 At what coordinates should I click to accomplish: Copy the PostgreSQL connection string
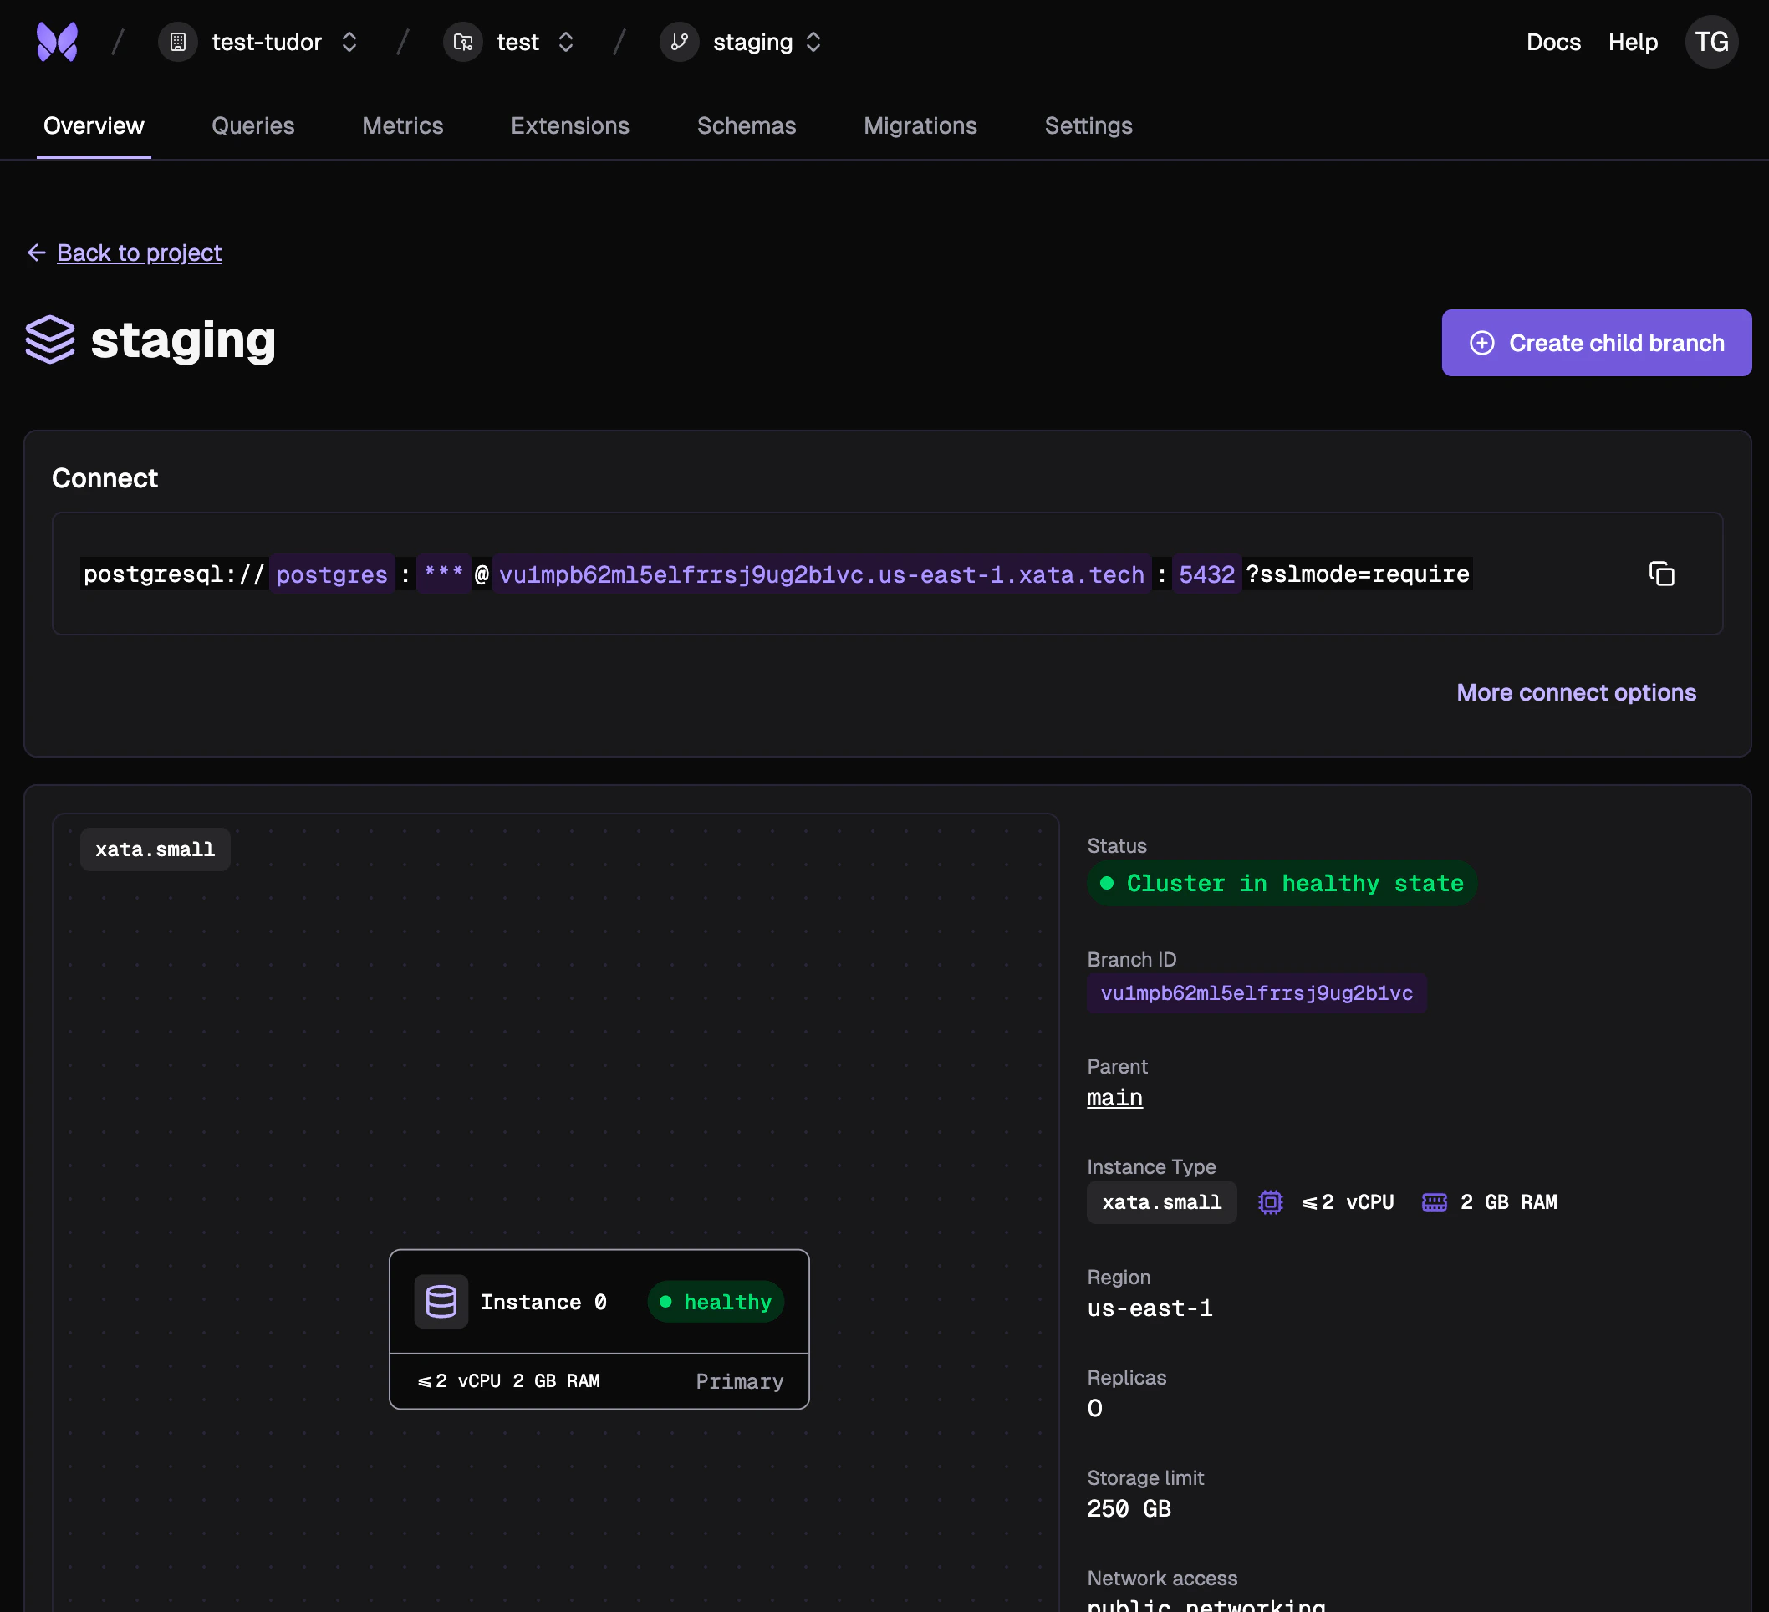(x=1663, y=574)
